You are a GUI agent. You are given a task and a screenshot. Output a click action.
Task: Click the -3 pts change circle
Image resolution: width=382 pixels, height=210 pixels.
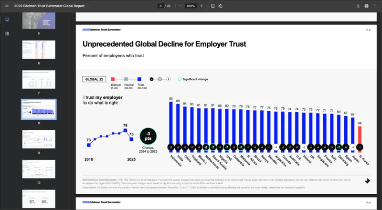pos(148,136)
